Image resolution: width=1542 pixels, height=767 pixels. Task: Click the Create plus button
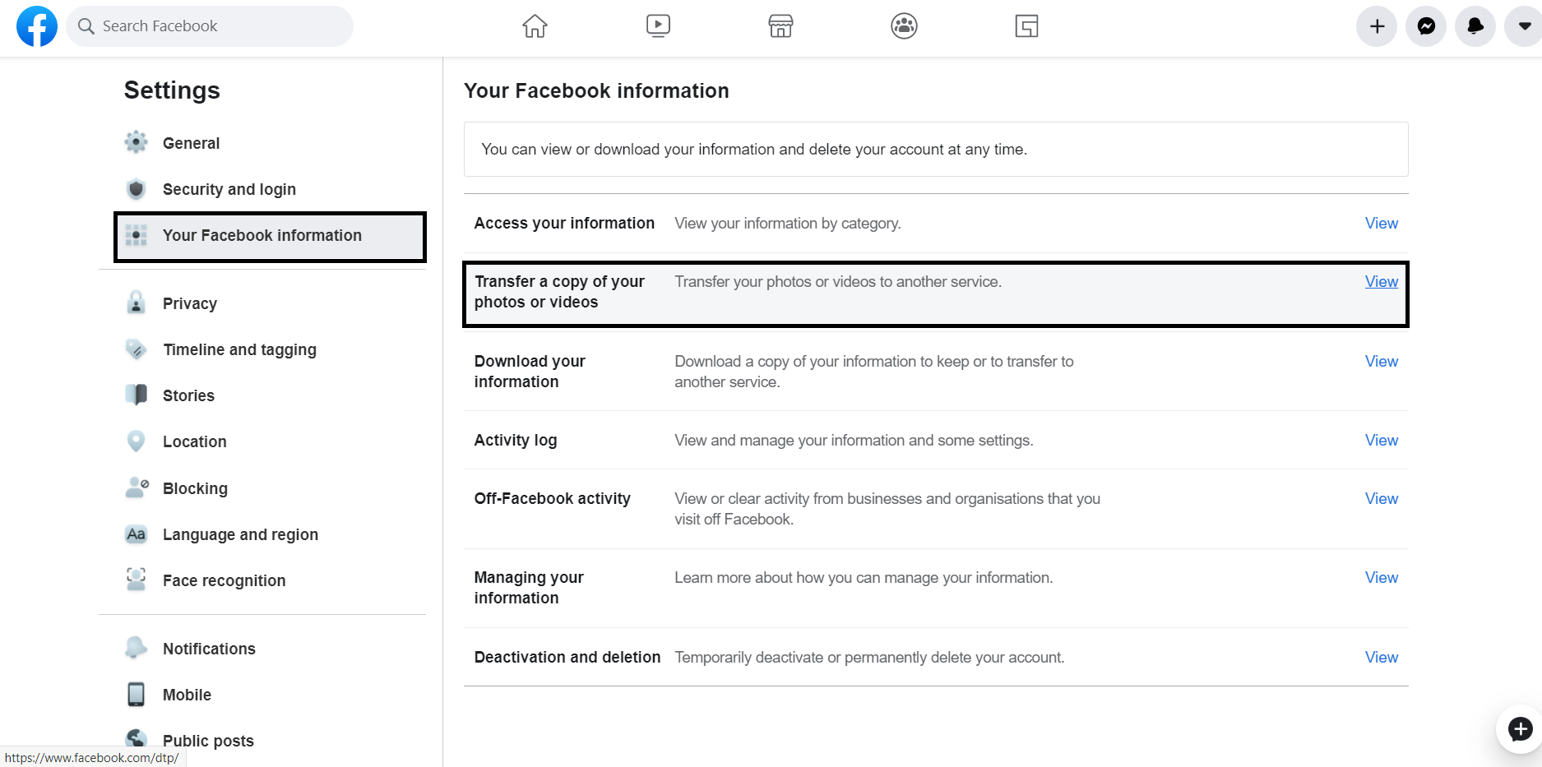point(1377,26)
